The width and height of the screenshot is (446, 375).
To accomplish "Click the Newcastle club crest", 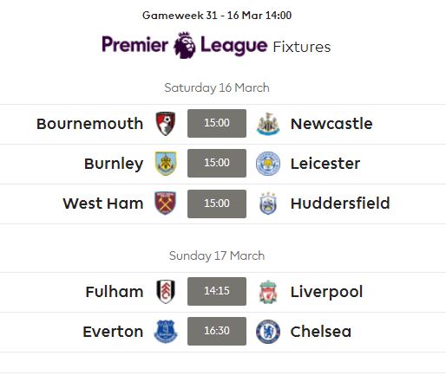I will [x=268, y=124].
